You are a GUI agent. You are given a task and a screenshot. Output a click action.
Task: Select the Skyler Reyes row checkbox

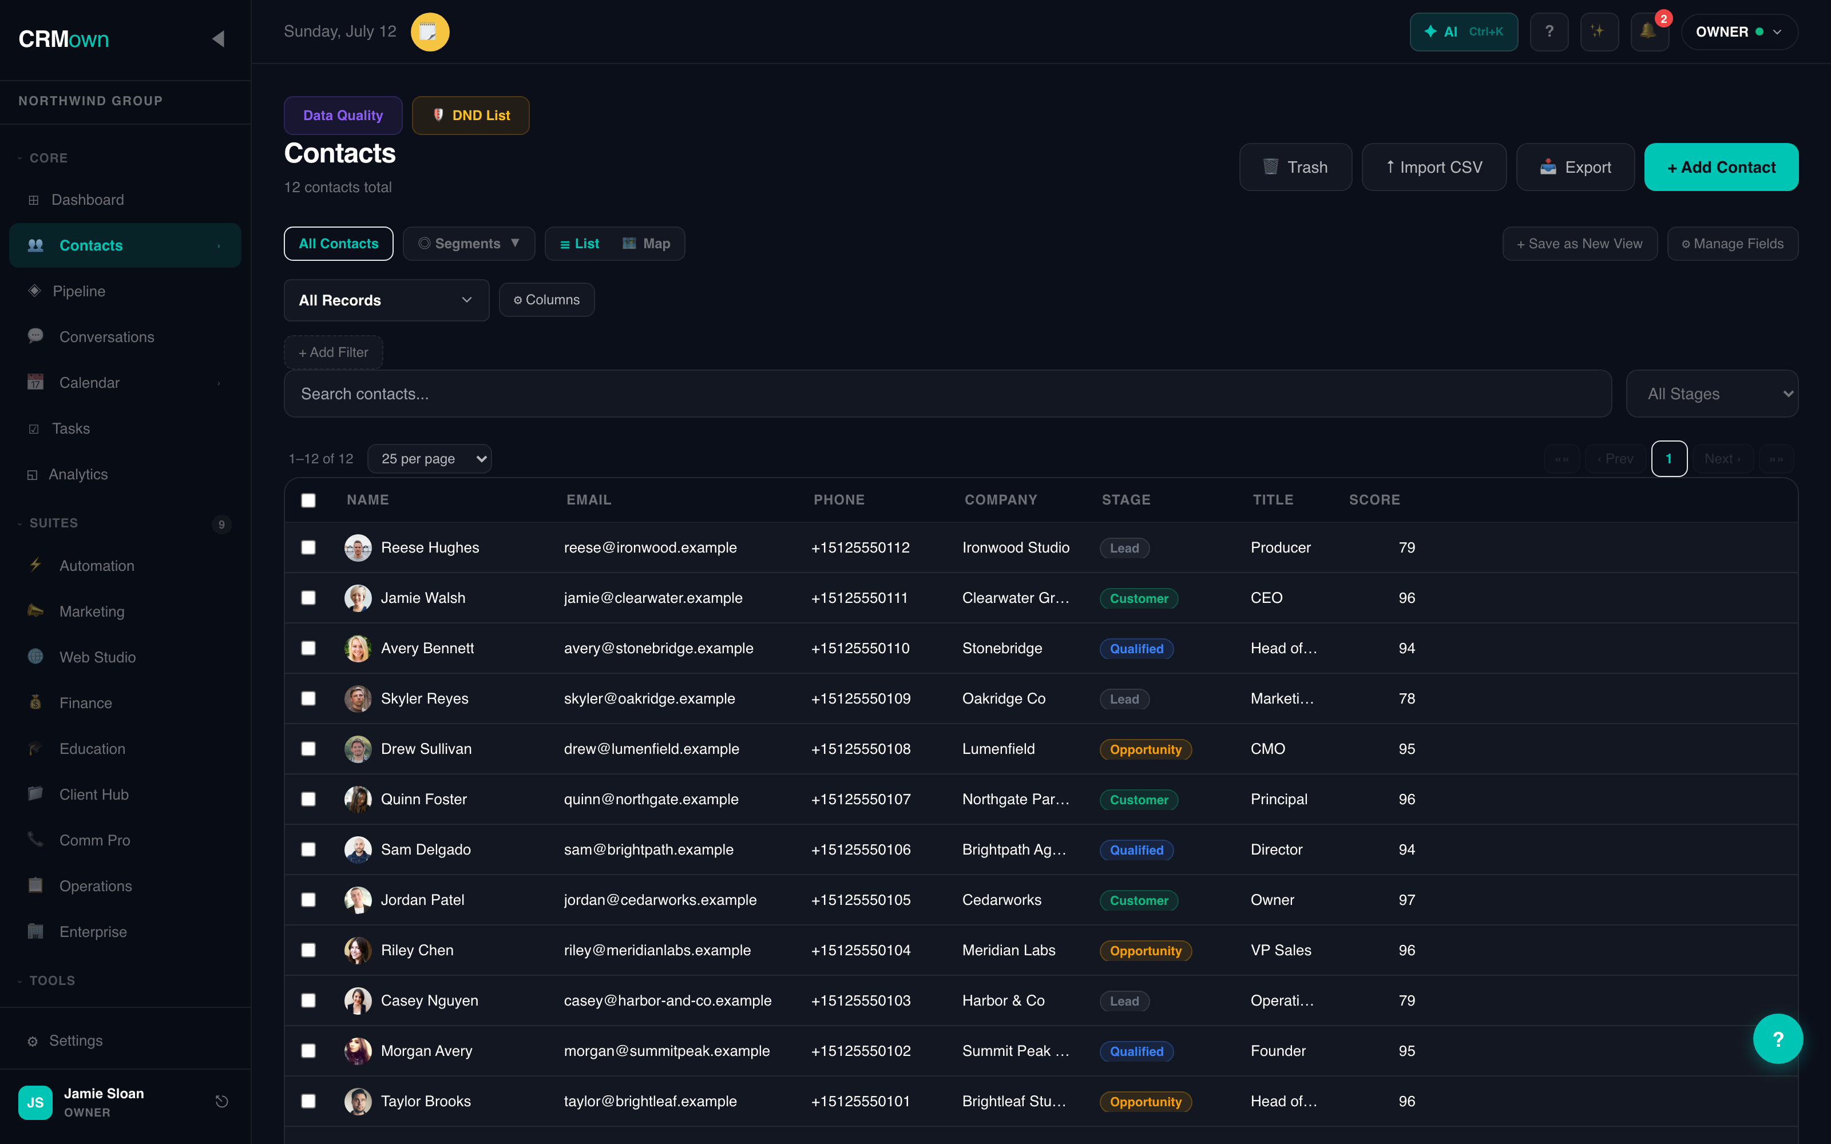tap(308, 698)
